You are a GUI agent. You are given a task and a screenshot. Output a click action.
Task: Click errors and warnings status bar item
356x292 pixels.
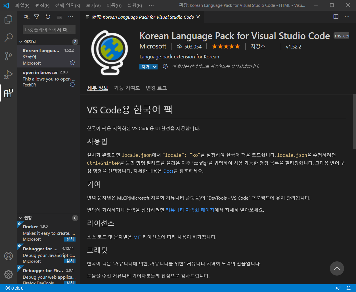[14, 288]
